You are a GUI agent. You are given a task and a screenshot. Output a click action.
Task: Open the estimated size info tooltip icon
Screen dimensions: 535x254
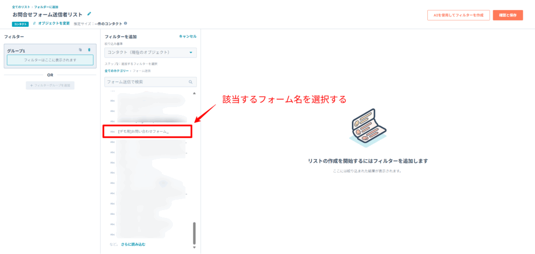point(125,24)
